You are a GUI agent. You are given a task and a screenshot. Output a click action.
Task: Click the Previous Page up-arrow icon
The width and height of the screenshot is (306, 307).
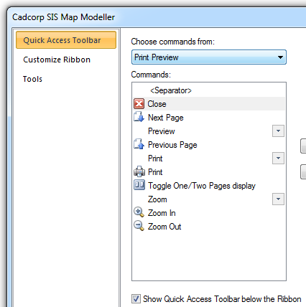click(x=139, y=144)
